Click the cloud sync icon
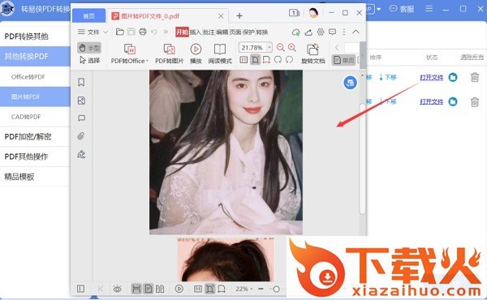The width and height of the screenshot is (487, 300). 296,32
